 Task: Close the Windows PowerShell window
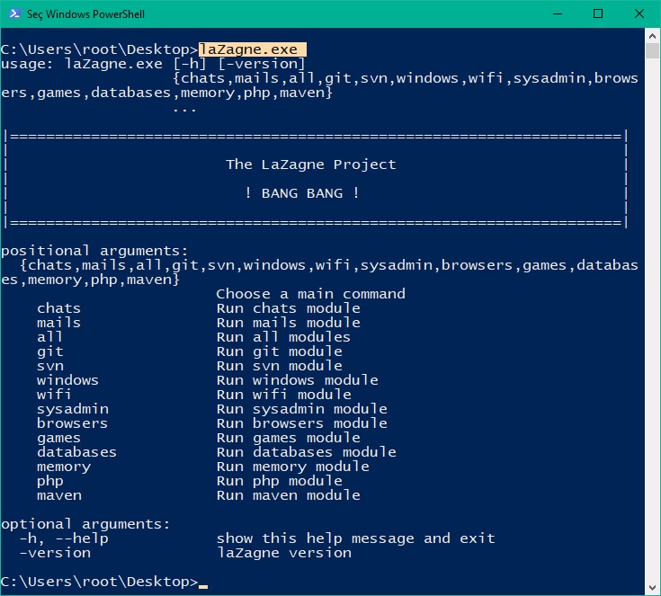tap(639, 13)
